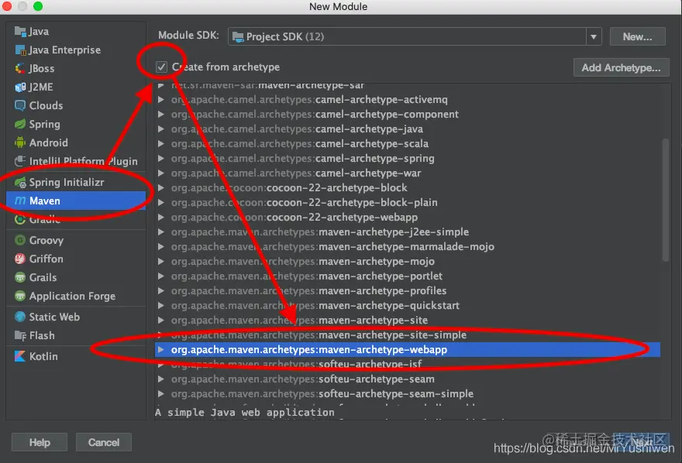Image resolution: width=682 pixels, height=463 pixels.
Task: Click the Cancel button
Action: pyautogui.click(x=104, y=443)
